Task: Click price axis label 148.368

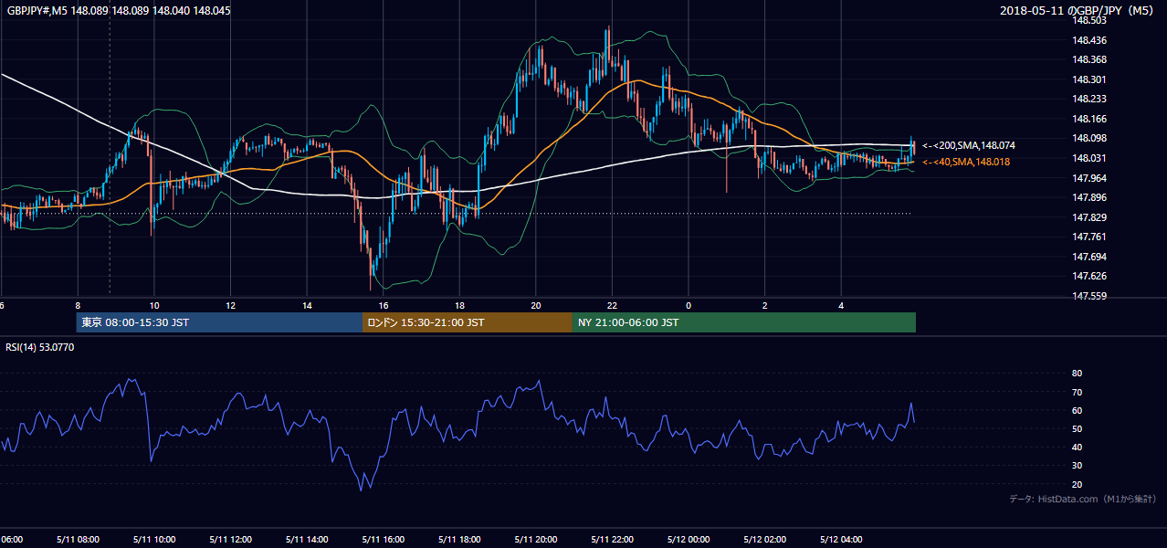Action: point(1088,59)
